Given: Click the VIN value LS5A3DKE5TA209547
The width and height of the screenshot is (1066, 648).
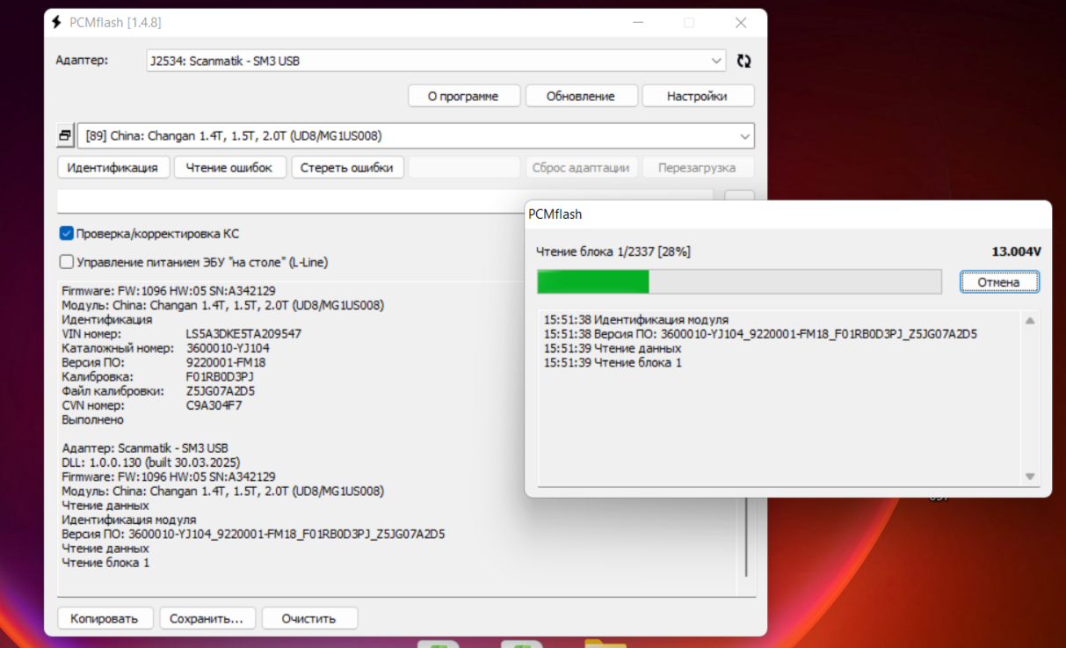Looking at the screenshot, I should tap(243, 334).
